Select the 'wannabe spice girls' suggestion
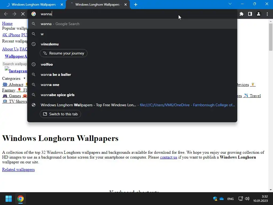 tap(132, 95)
